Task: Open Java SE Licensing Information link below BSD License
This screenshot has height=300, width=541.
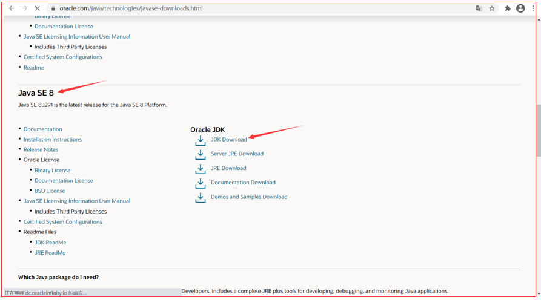Action: 77,201
